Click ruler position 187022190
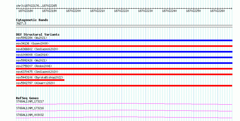The image size is (240, 121). [x=49, y=11]
